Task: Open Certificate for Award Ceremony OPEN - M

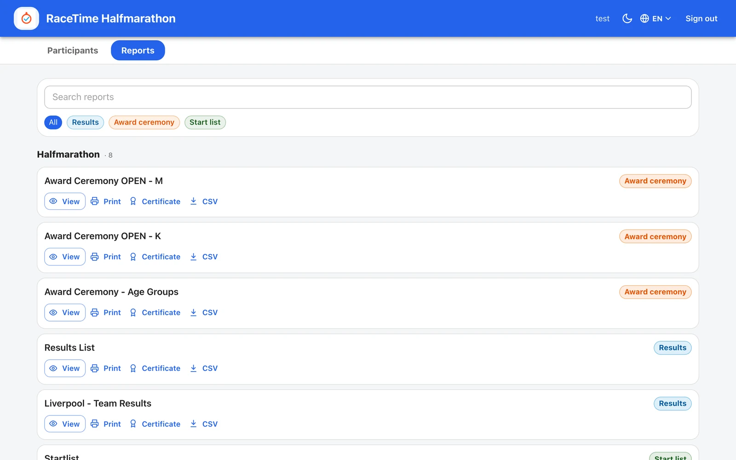Action: coord(155,201)
